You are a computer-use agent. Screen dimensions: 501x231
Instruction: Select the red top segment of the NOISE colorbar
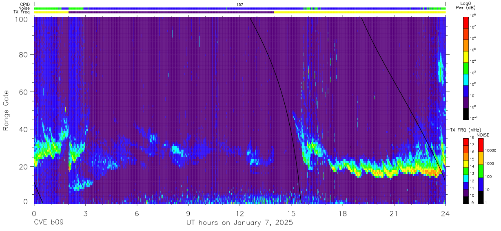point(481,145)
